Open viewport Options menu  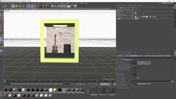tap(21, 9)
